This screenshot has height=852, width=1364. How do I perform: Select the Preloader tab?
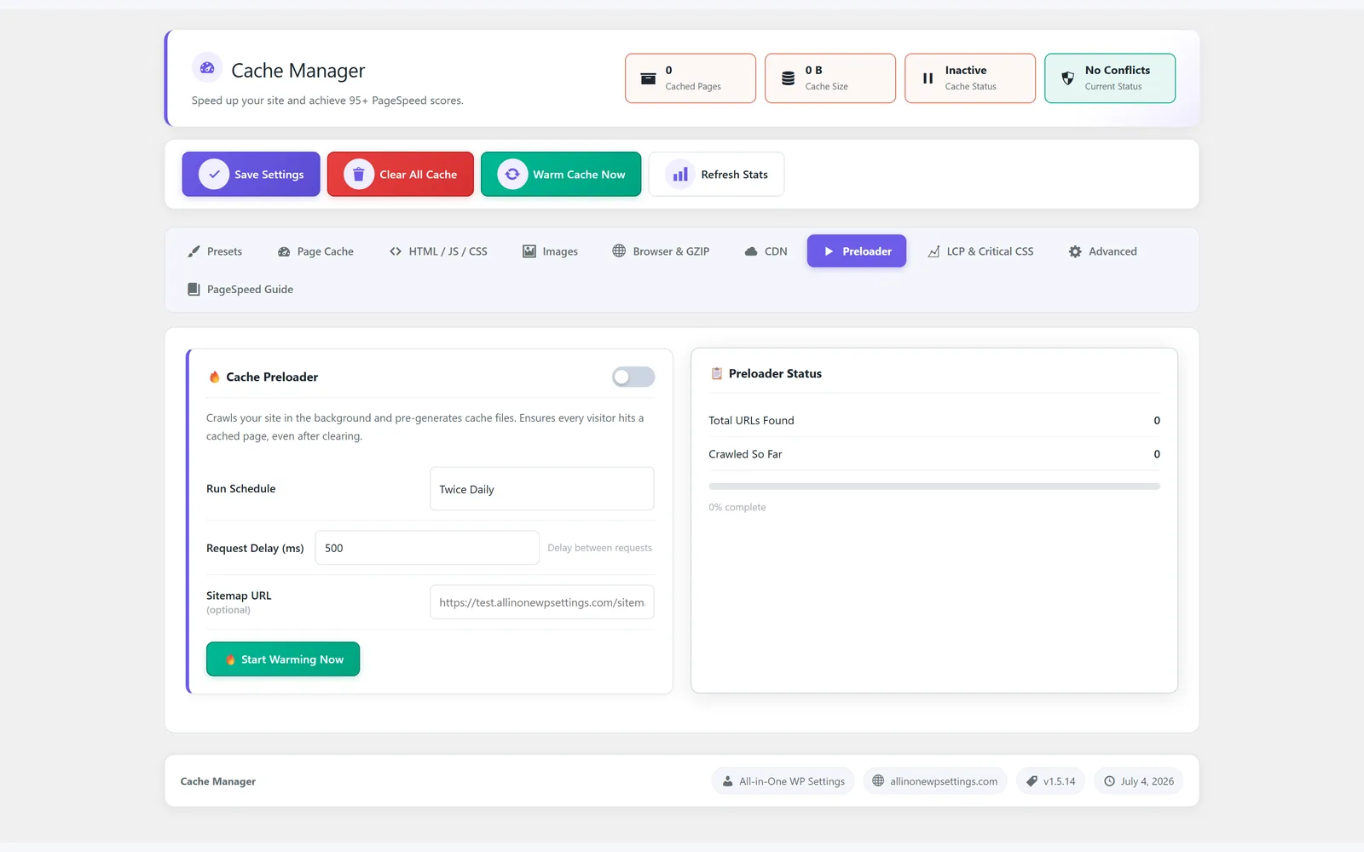pyautogui.click(x=857, y=251)
